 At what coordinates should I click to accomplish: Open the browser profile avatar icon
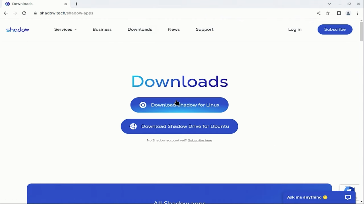[x=348, y=13]
